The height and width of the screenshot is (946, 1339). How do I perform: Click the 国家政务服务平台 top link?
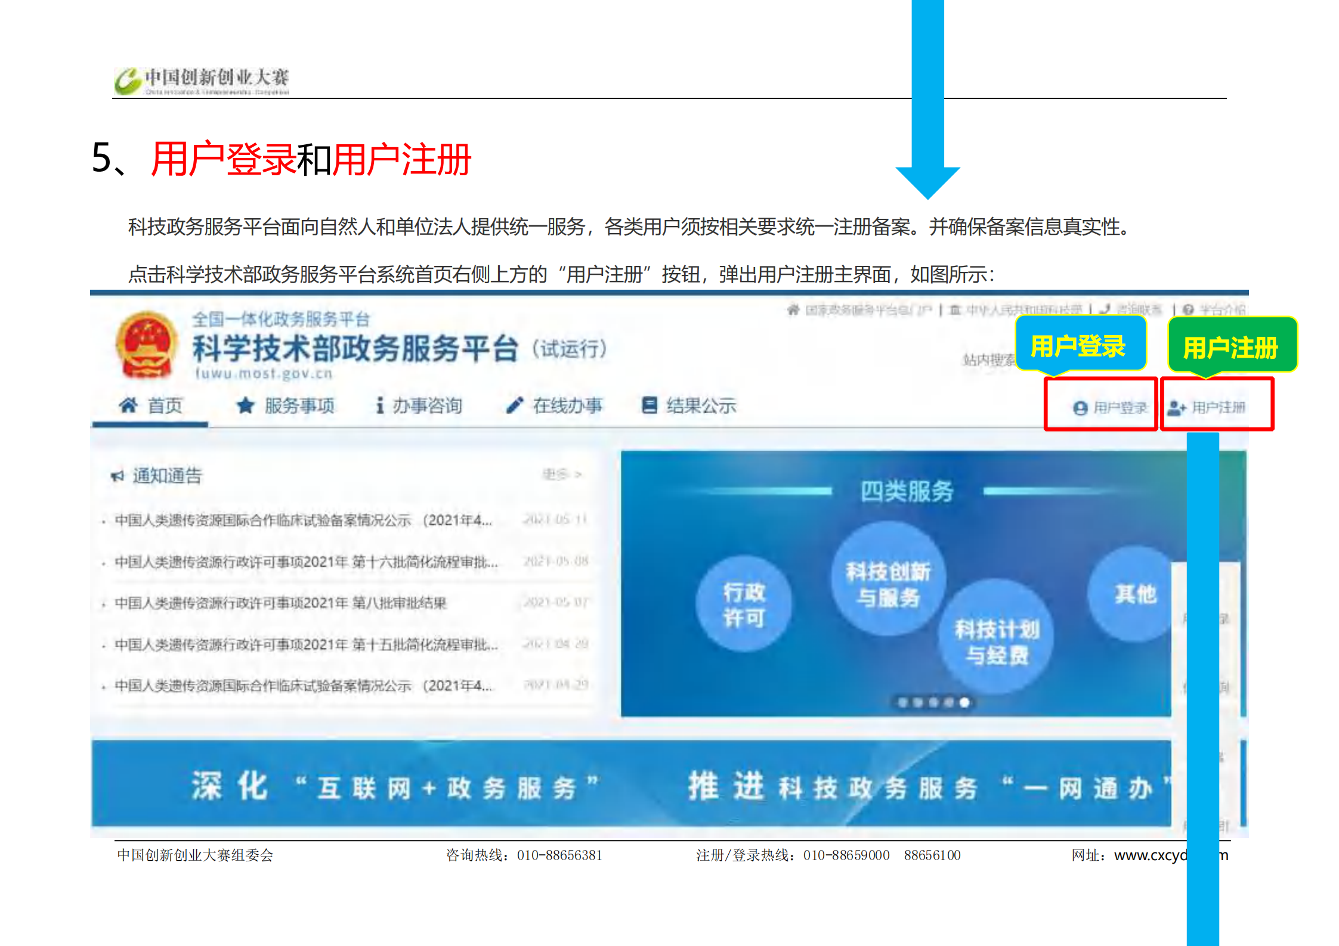(x=868, y=309)
